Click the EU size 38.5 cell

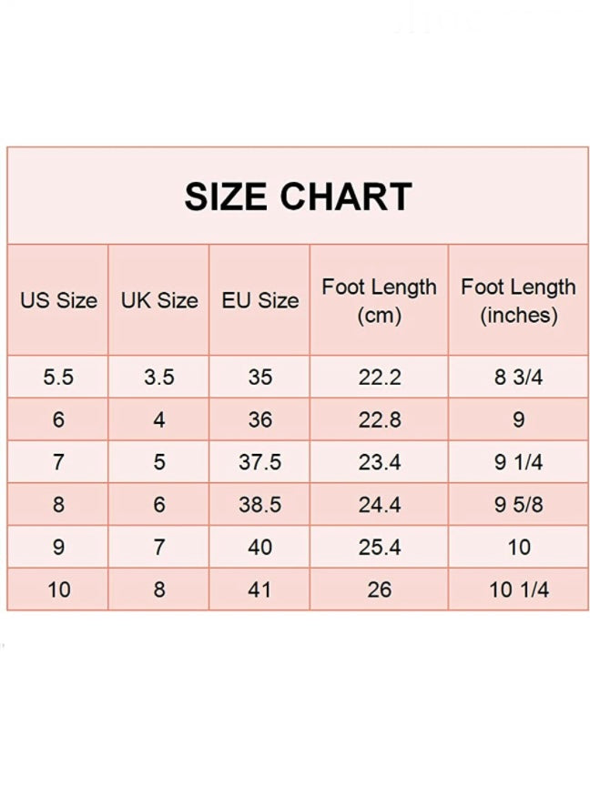[x=259, y=505]
